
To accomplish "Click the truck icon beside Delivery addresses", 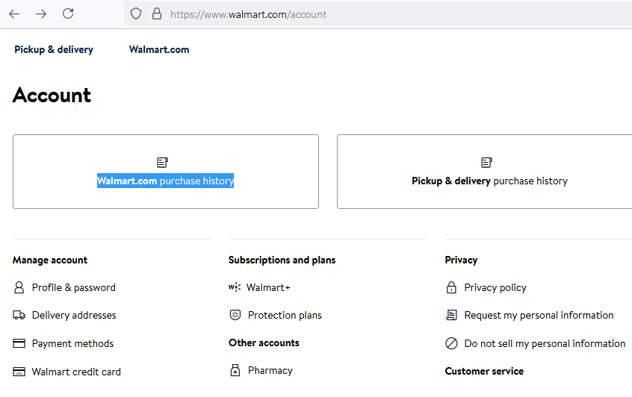I will [19, 315].
